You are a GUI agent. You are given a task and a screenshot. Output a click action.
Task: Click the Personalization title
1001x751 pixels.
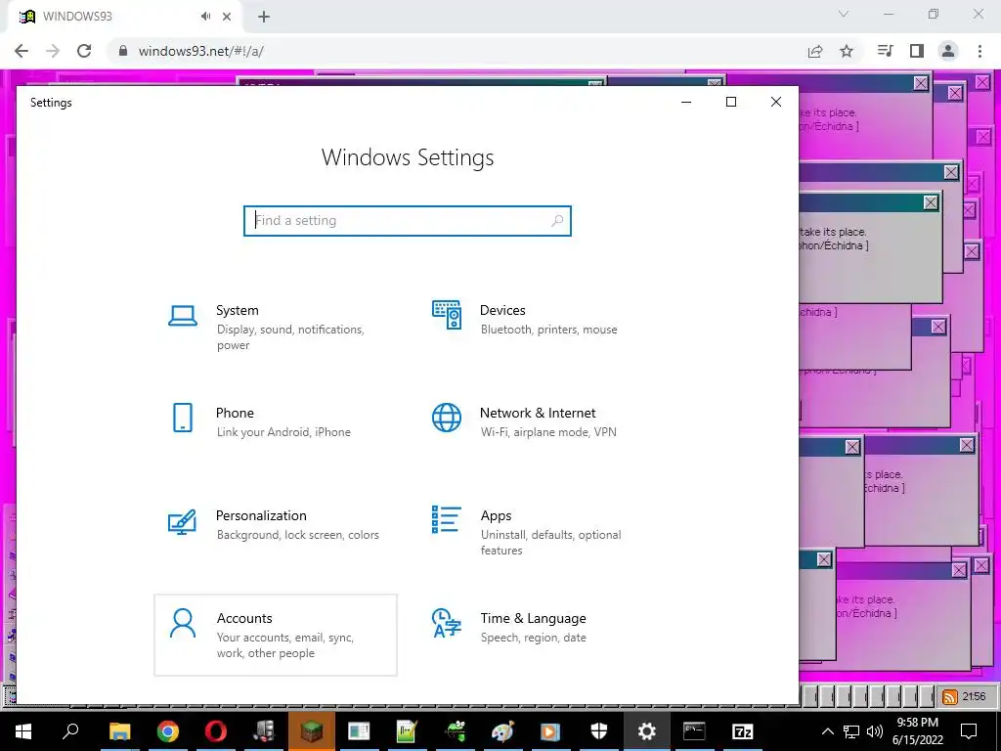[261, 515]
